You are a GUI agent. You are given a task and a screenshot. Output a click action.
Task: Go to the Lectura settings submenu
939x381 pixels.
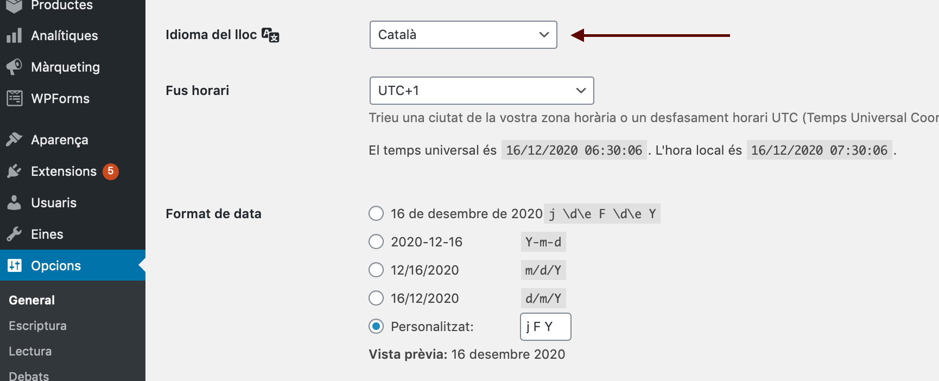pyautogui.click(x=30, y=351)
